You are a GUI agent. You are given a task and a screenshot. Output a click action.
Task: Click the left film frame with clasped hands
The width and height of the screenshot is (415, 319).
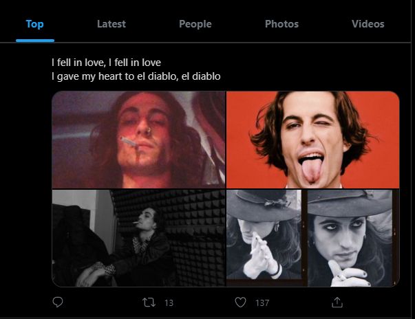[x=264, y=238]
